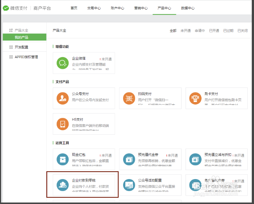Viewport: 254px width, 204px height.
Task: Click the 公众号支付 orange user icon
Action: [x=63, y=98]
